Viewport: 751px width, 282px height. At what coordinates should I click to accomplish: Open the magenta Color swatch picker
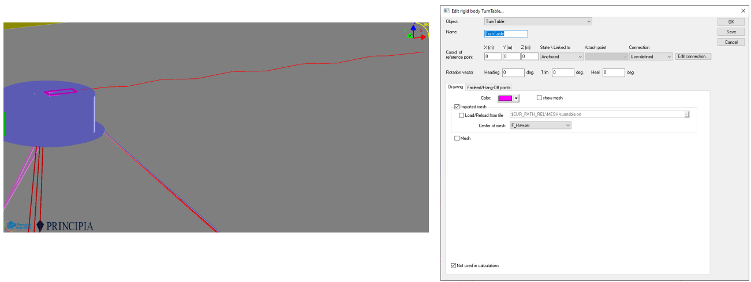point(509,98)
